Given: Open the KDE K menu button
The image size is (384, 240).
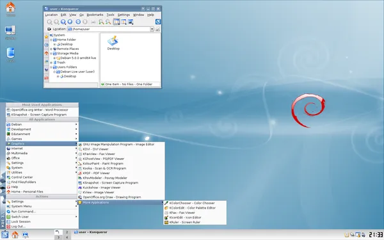Looking at the screenshot, I should [x=4, y=235].
